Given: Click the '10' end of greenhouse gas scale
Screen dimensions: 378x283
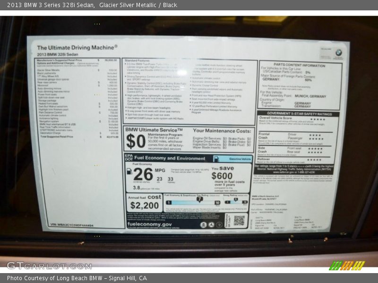Looking at the screenshot, I should (x=217, y=203).
